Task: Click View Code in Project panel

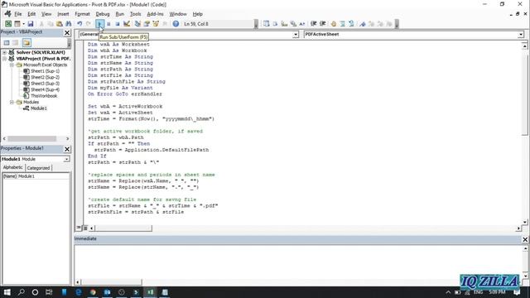Action: pyautogui.click(x=7, y=42)
